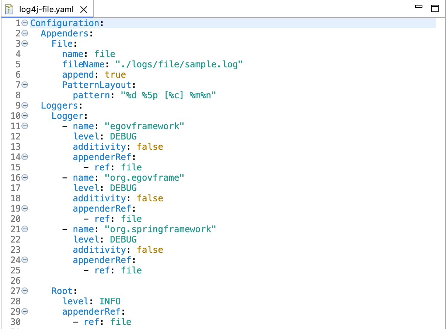Collapse the appenderRef under Root
The image size is (446, 329).
click(24, 311)
